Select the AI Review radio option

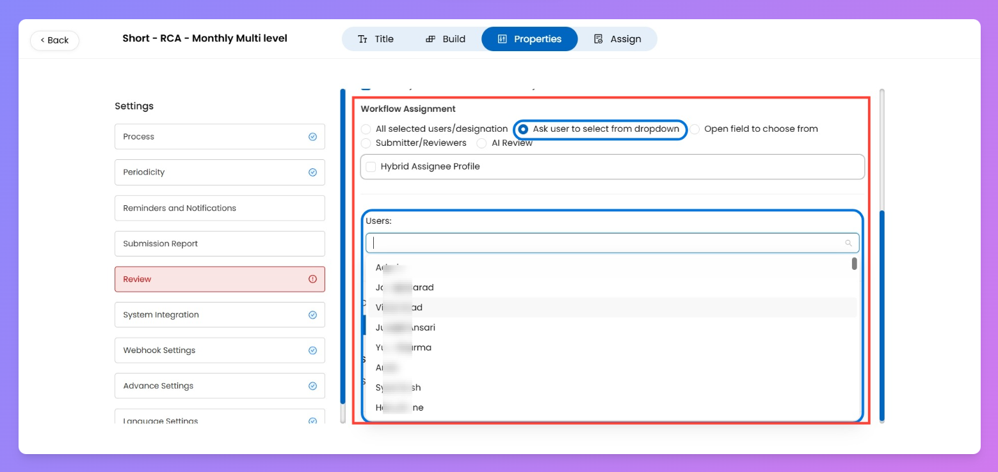481,143
